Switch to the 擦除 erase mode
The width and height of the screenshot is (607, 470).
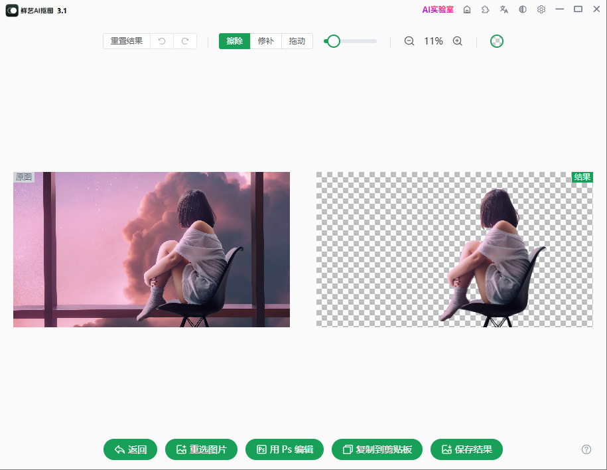coord(234,40)
